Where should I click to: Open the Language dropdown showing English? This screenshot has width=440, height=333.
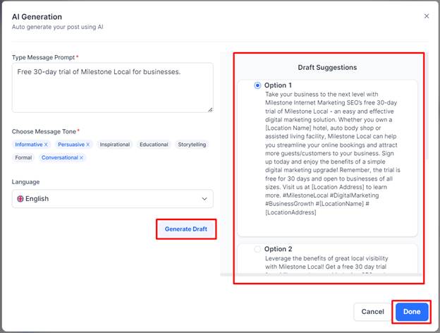(x=113, y=199)
